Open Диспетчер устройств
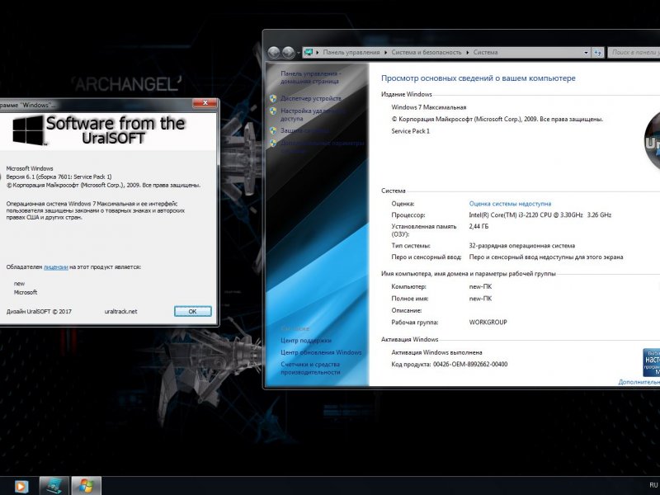 [x=311, y=98]
